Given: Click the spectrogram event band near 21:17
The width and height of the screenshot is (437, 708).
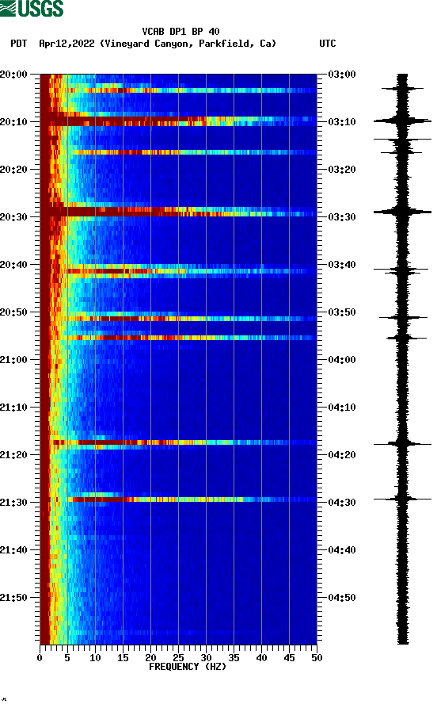Looking at the screenshot, I should click(179, 442).
